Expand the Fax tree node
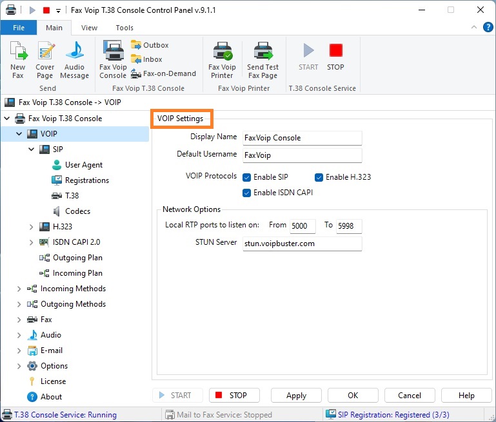This screenshot has width=496, height=422. click(19, 320)
